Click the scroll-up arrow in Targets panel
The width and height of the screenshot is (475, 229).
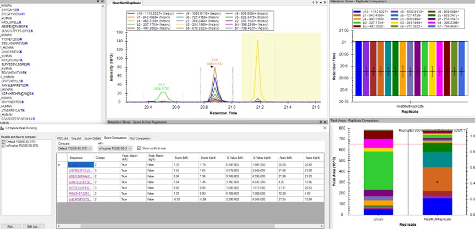pos(104,5)
